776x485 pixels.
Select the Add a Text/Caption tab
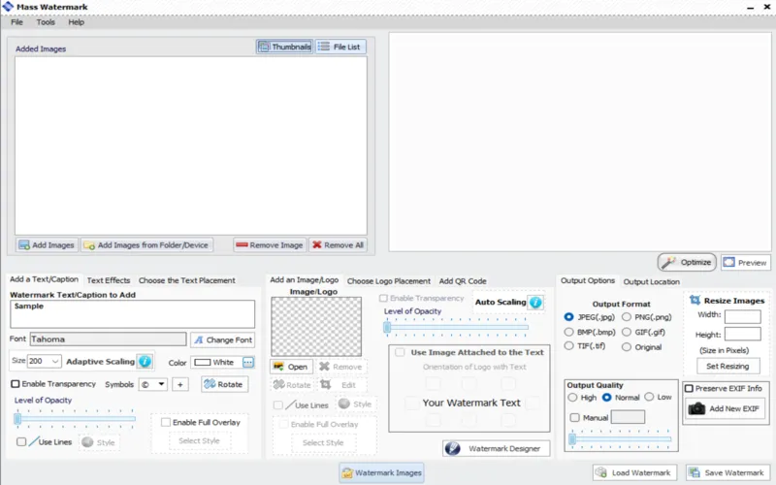[44, 279]
